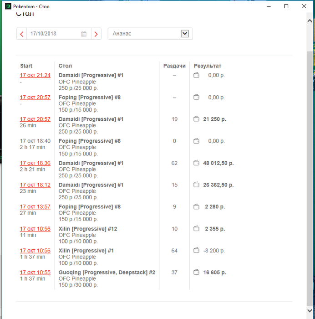Click stakes text 150 р./30 000 р.
Screen dimensions: 315x319
tap(78, 285)
